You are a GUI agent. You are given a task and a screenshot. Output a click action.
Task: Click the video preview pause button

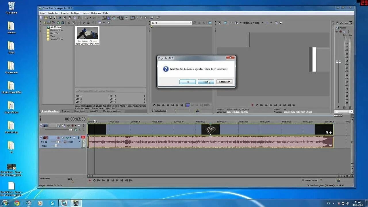(271, 105)
